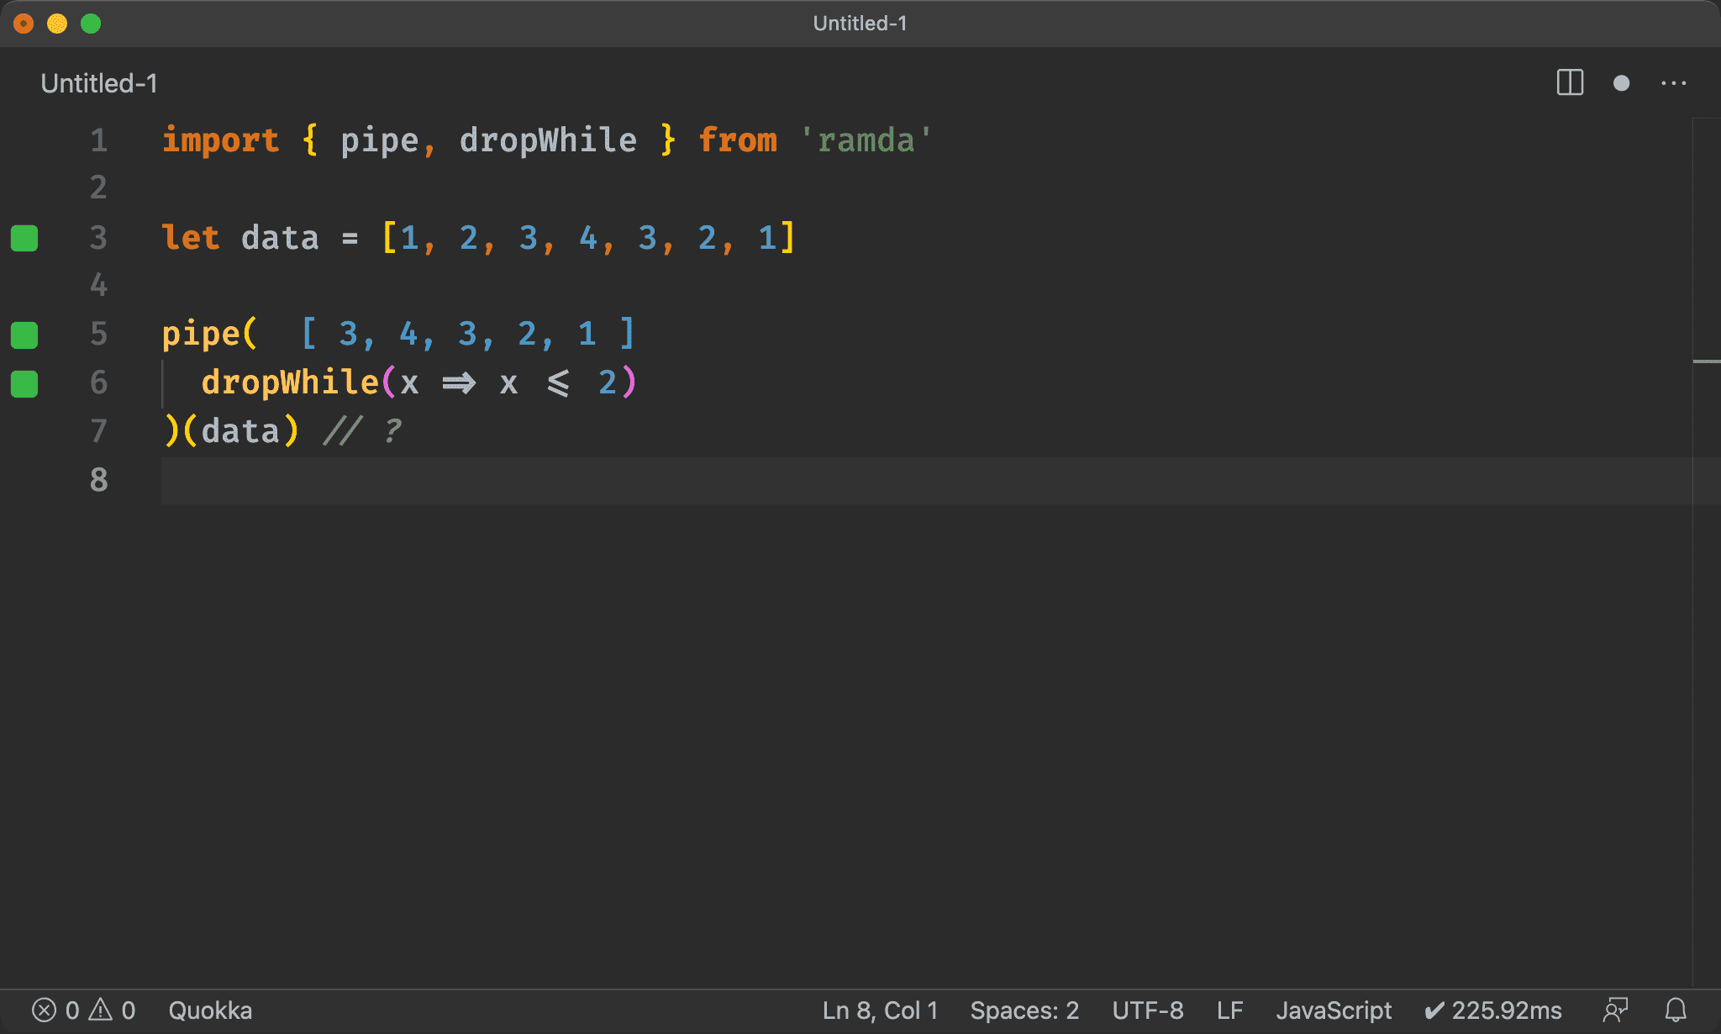Click the split editor icon
The height and width of the screenshot is (1034, 1721).
1570,83
